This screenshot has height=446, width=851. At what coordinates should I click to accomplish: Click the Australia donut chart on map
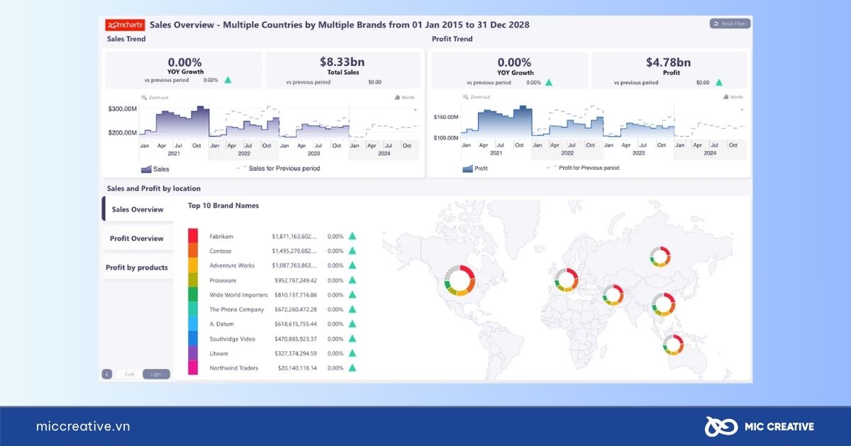tap(673, 345)
